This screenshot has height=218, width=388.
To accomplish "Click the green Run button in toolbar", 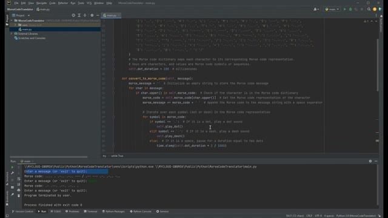I will coord(345,9).
